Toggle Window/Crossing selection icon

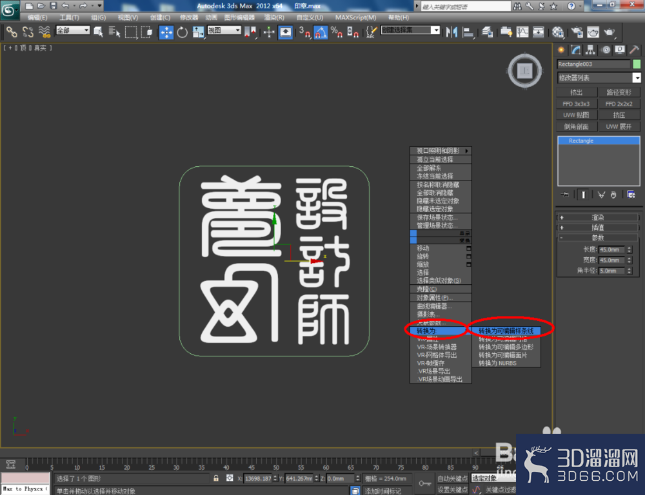pyautogui.click(x=146, y=32)
